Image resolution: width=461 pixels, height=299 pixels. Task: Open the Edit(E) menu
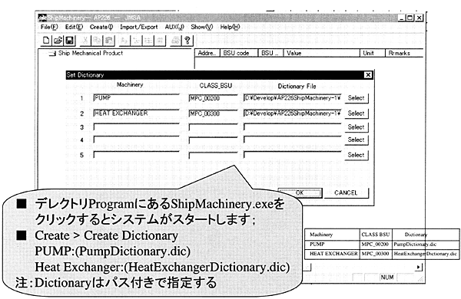pyautogui.click(x=74, y=27)
